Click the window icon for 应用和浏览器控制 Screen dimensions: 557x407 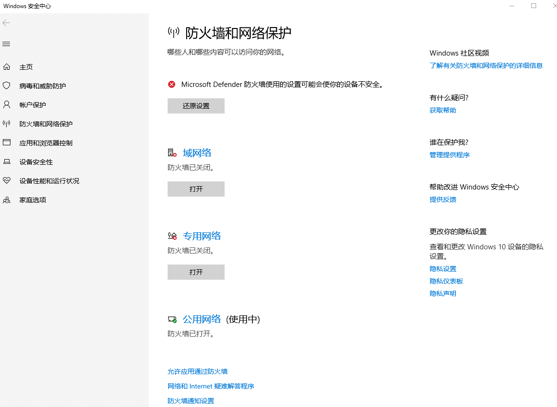click(x=6, y=142)
